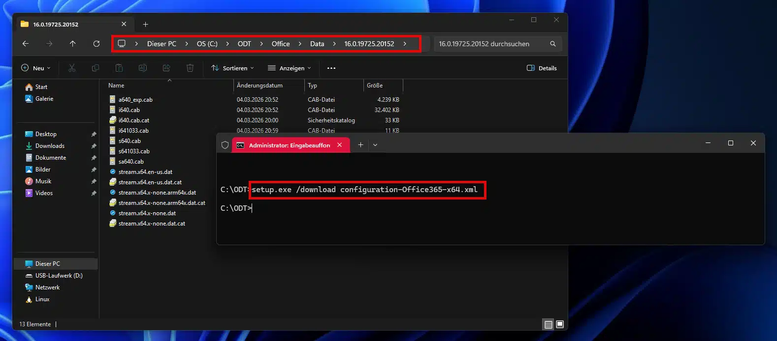
Task: Click the back navigation arrow
Action: click(x=26, y=44)
